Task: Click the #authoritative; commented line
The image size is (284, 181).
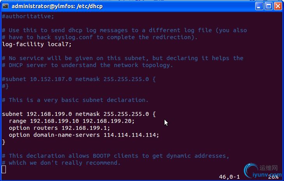Action: [28, 16]
